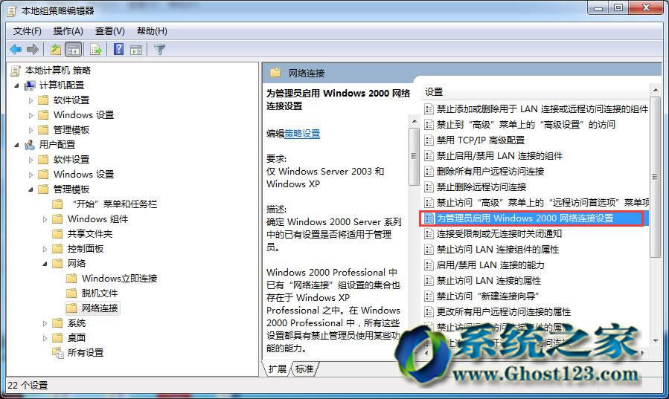Click the description pane scrollbar up arrow
Screen dimensions: 669x399
coord(414,121)
